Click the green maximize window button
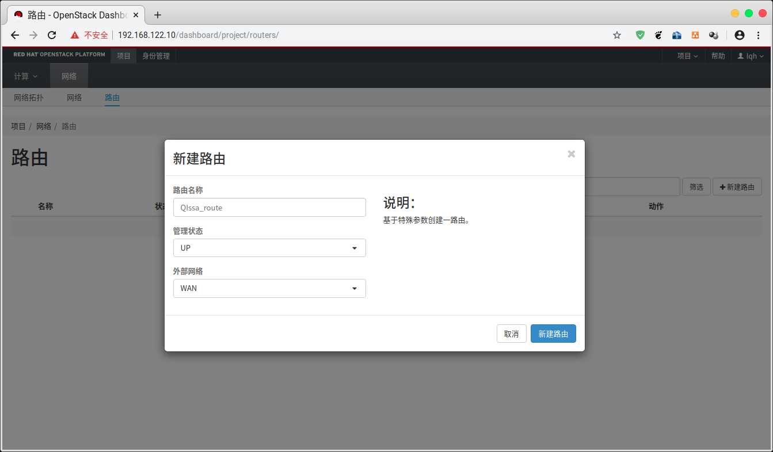The width and height of the screenshot is (773, 452). click(749, 13)
